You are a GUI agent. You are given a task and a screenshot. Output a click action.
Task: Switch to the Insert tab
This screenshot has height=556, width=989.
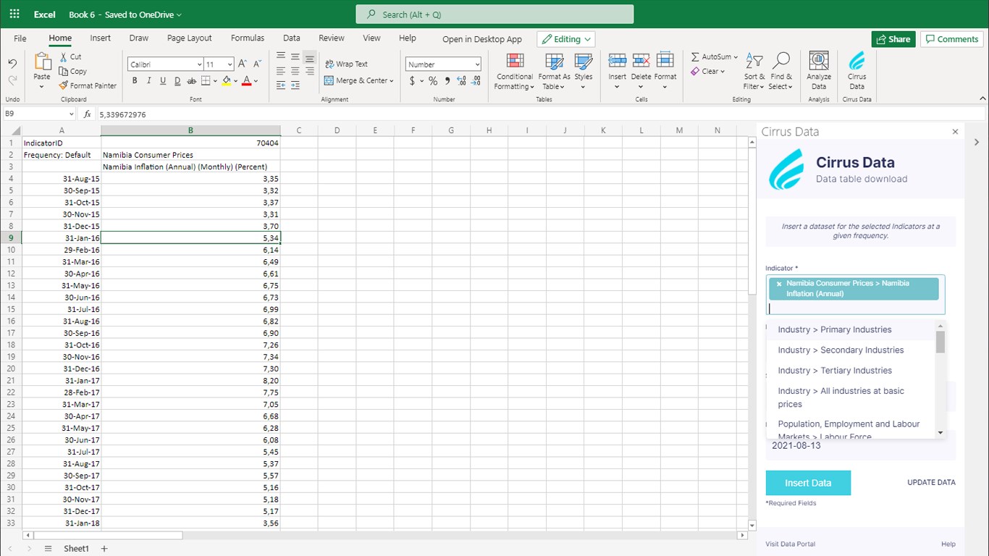pos(101,38)
